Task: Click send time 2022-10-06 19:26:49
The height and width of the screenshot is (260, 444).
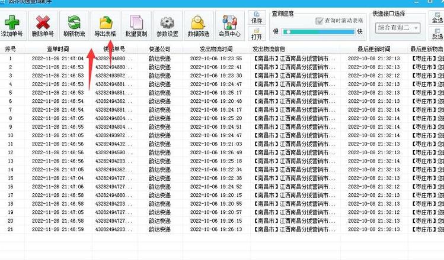Action: (x=216, y=152)
